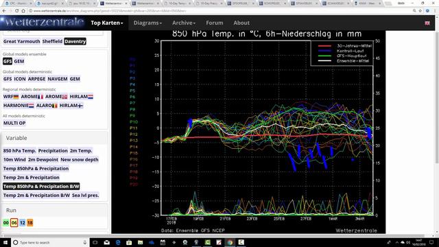The width and height of the screenshot is (439, 247).
Task: Focus the wetterzentrale.de address bar
Action: (218, 11)
